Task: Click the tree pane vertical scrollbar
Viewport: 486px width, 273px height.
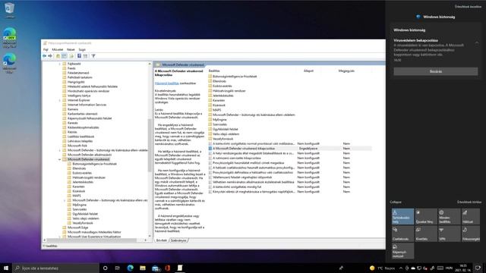Action: pos(150,146)
